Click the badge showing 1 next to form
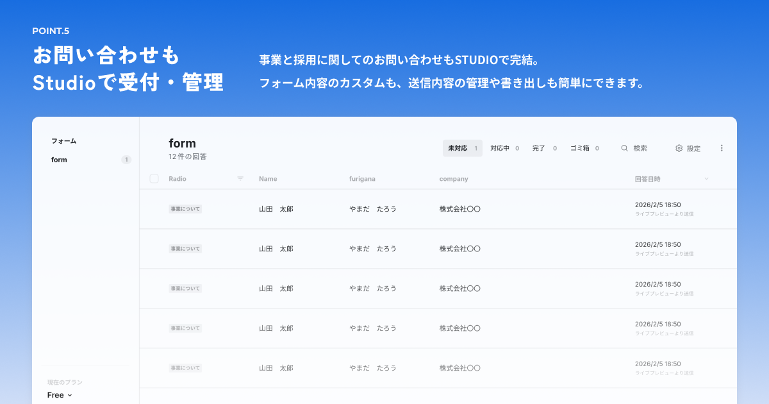 (x=126, y=160)
